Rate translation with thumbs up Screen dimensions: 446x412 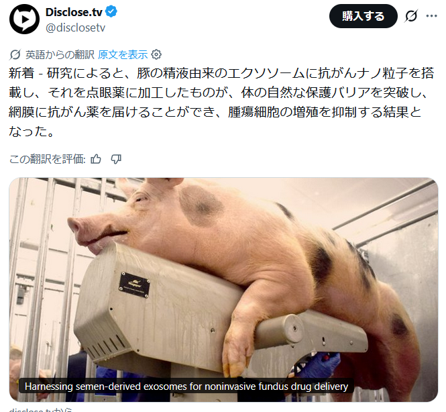point(96,159)
